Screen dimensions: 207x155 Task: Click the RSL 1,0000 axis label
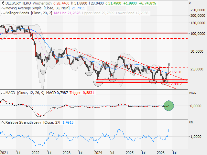point(196,137)
